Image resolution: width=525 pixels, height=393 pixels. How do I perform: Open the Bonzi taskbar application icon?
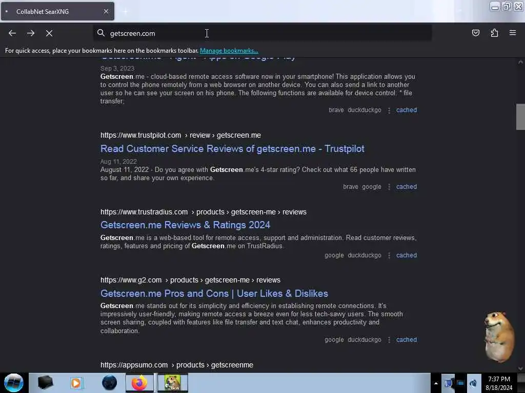172,383
